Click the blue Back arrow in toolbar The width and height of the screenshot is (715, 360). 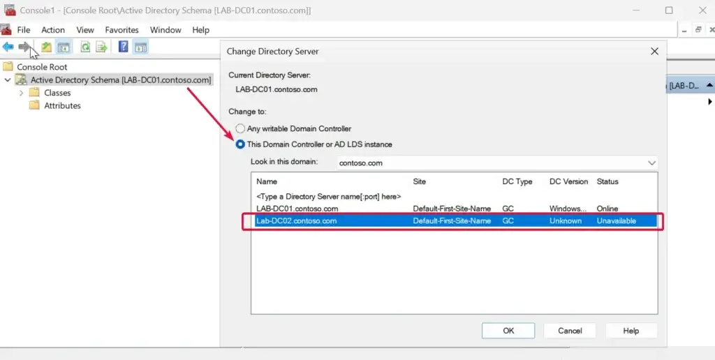click(x=8, y=47)
